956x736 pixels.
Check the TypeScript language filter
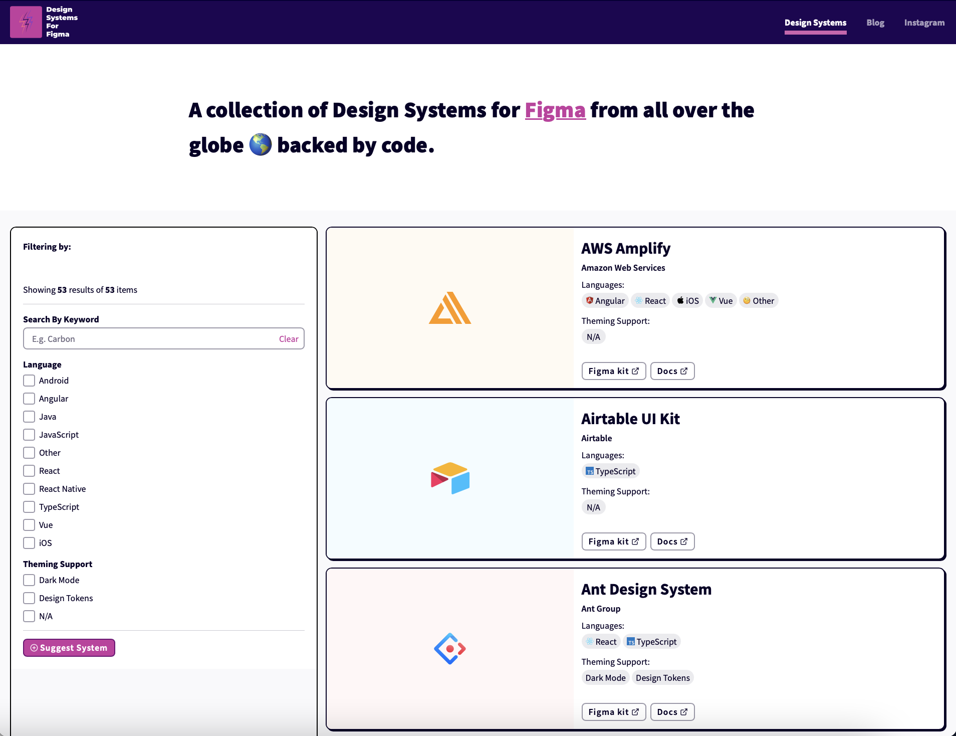[x=29, y=507]
